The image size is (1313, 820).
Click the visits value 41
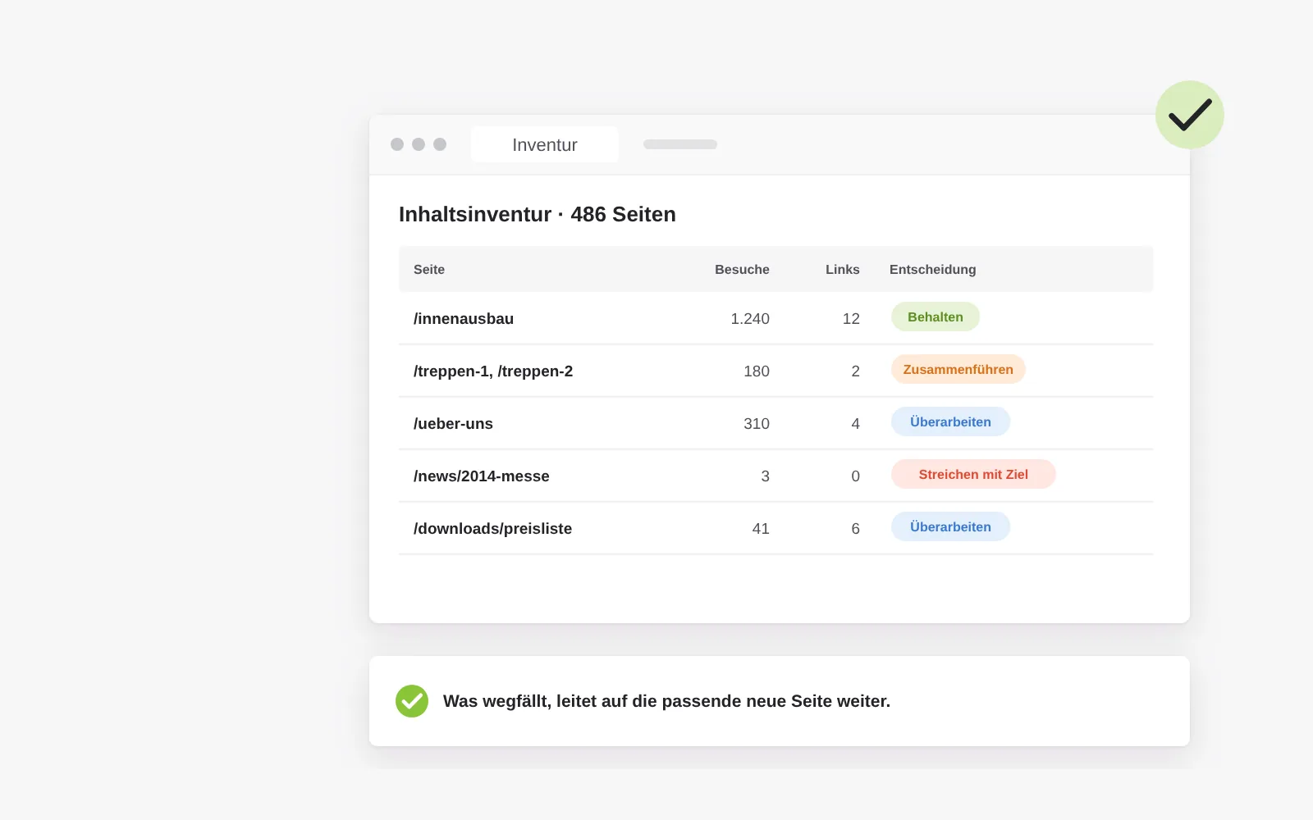[x=761, y=528]
